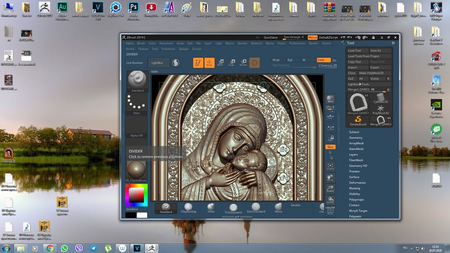
Task: Select the Rotate transform tool
Action: click(243, 63)
